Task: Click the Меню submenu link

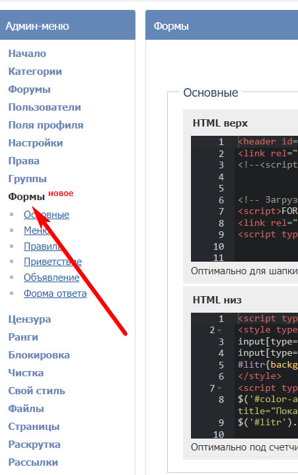Action: 36,231
